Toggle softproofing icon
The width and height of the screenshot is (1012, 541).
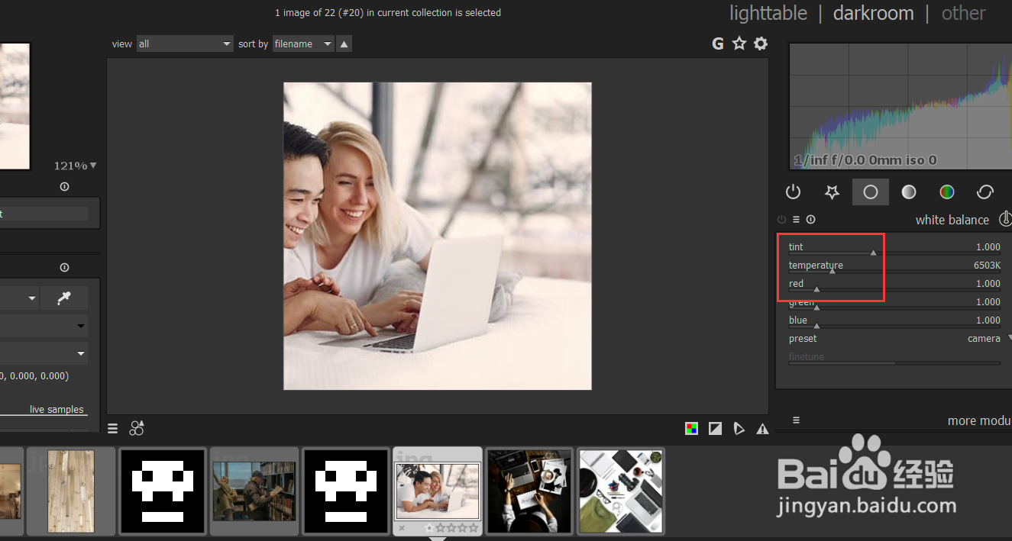click(739, 429)
